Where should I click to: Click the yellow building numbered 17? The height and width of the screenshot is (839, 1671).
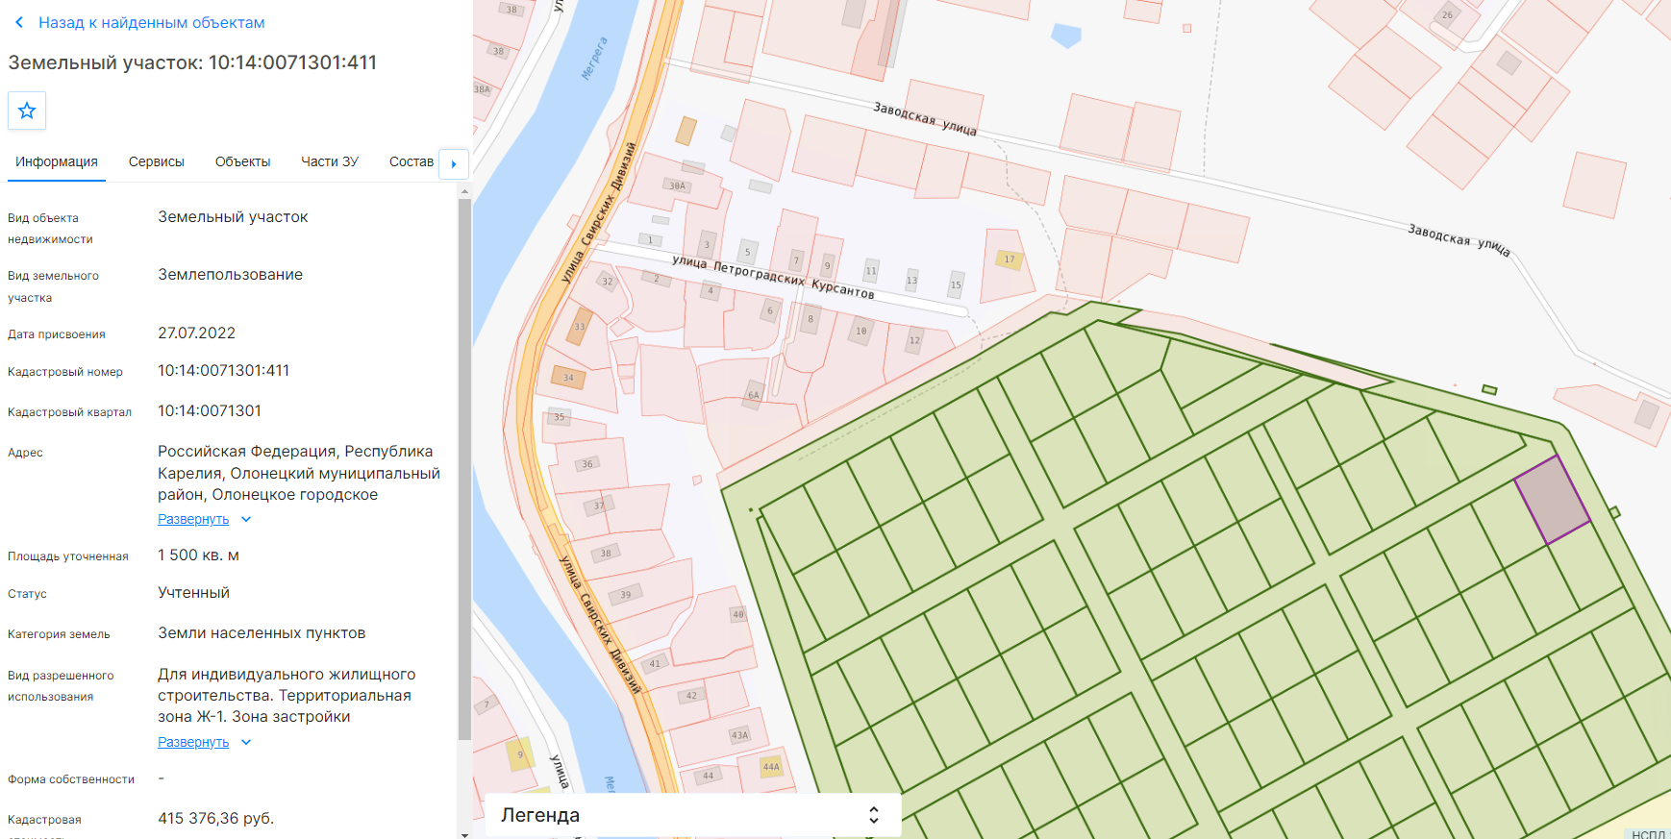coord(1010,259)
